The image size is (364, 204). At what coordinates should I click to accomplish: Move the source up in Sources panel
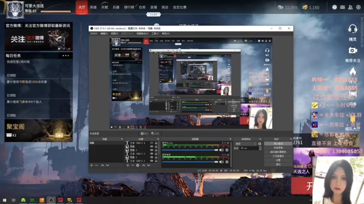pos(143,165)
